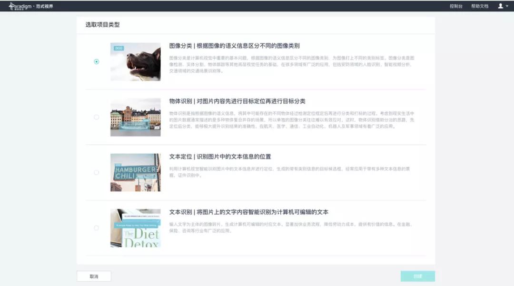Select the 图像分类 radio button
514x286 pixels.
point(96,61)
